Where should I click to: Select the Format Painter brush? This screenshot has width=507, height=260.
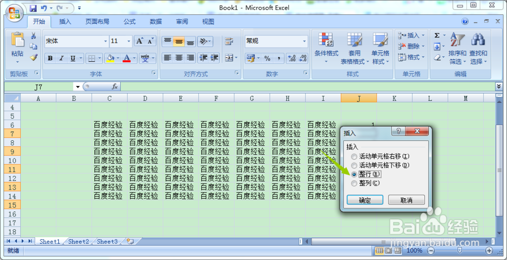33,57
